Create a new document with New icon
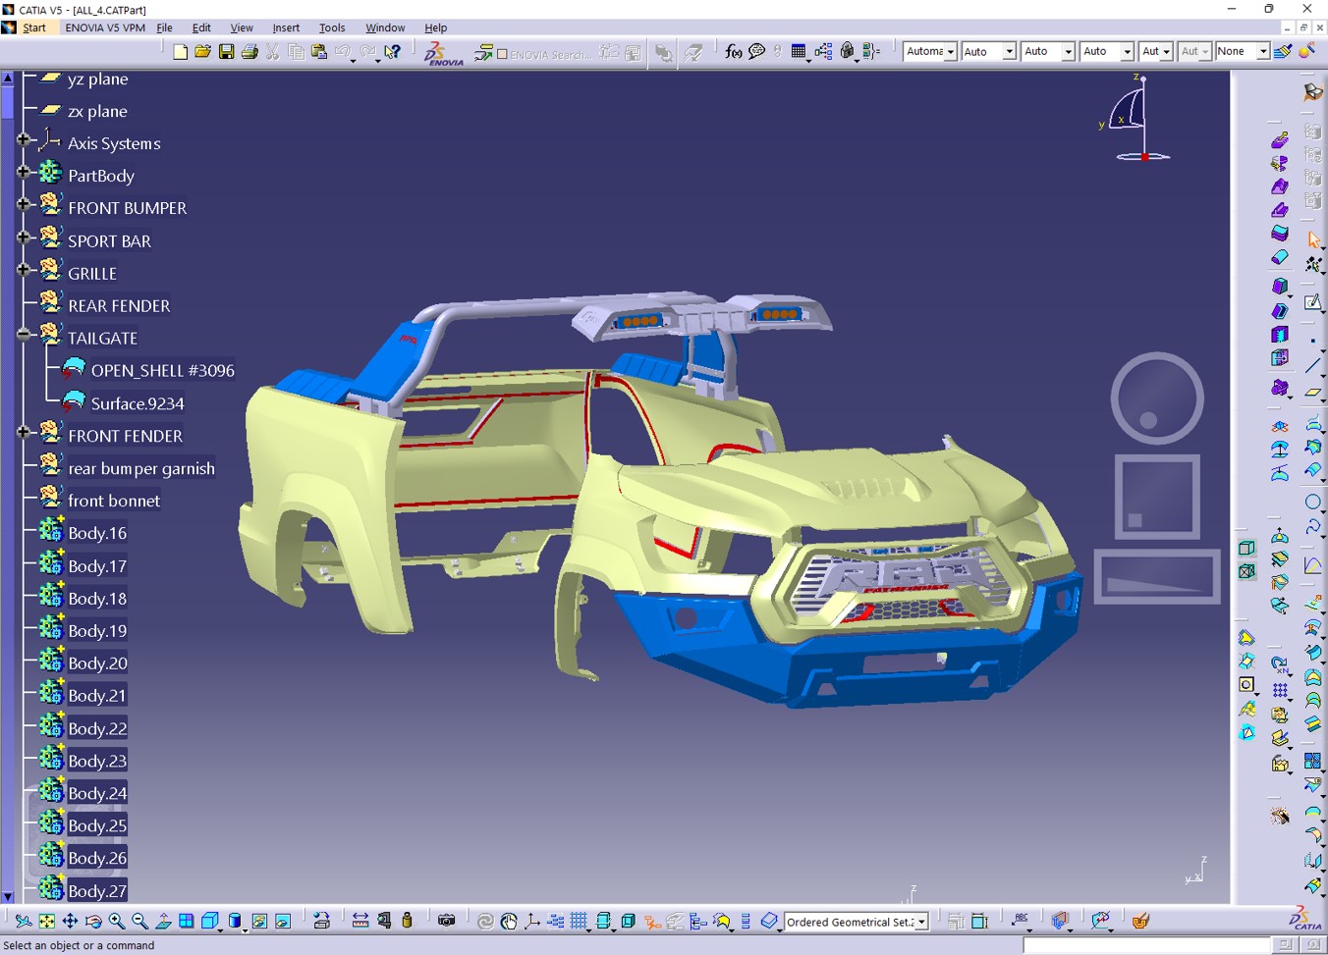 pyautogui.click(x=180, y=52)
